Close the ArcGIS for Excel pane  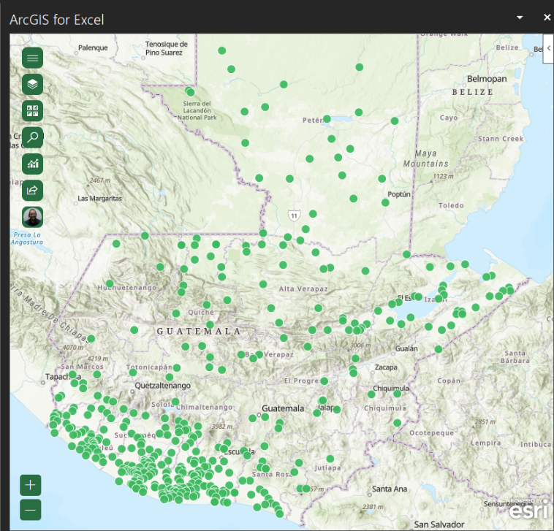(547, 18)
